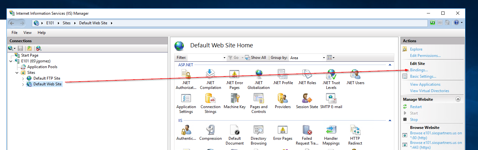Open Default Document feature

coord(235,135)
